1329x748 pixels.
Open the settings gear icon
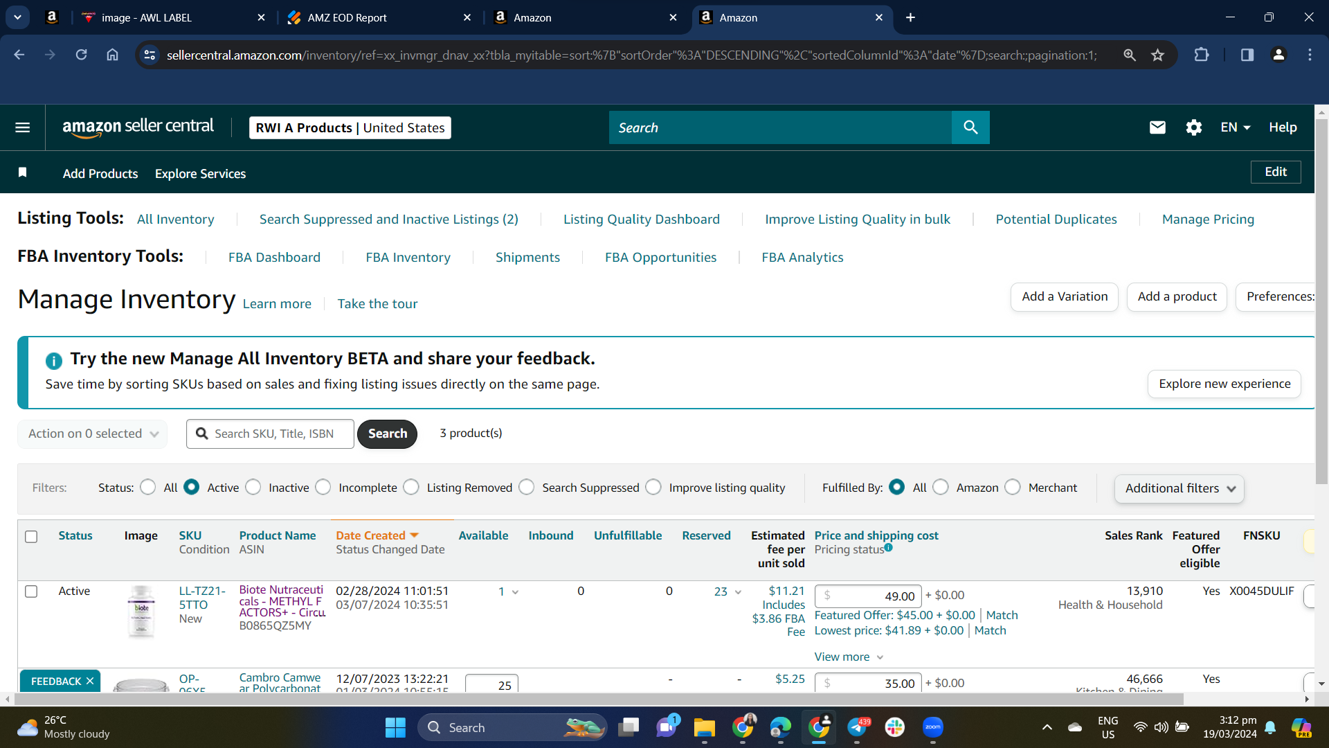[1193, 127]
